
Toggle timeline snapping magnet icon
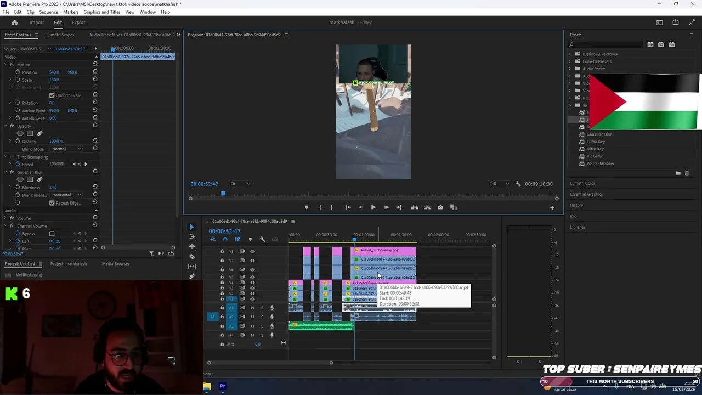coord(225,239)
